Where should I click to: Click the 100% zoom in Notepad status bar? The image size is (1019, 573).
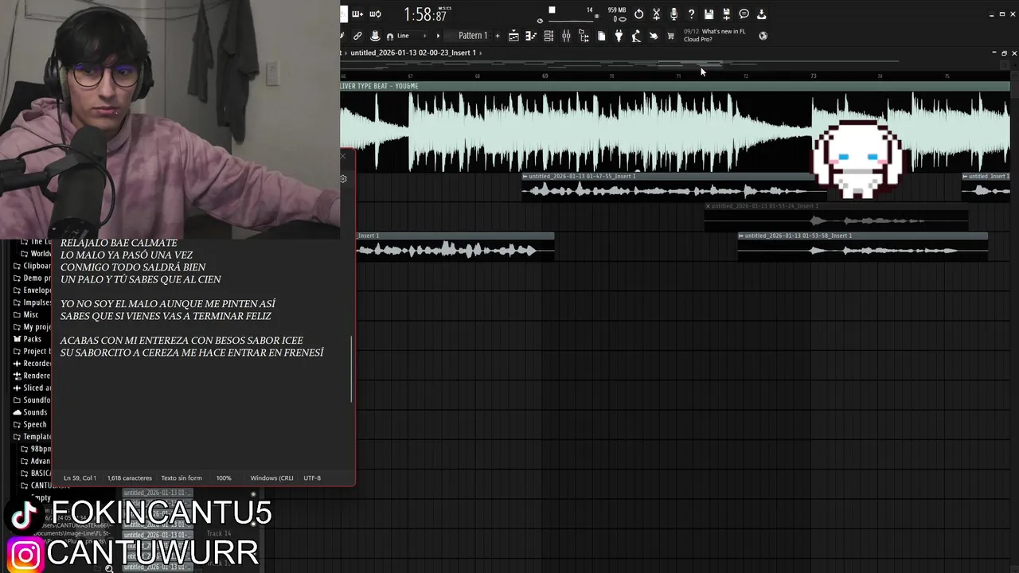click(224, 478)
